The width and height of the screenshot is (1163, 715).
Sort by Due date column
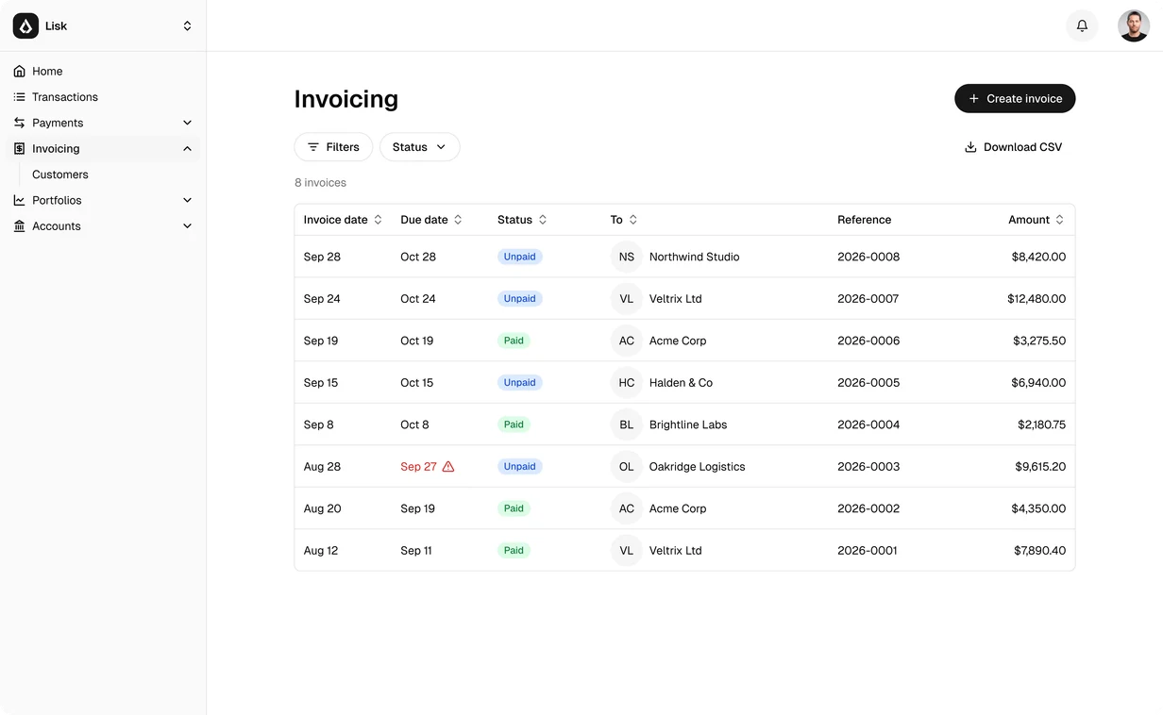pyautogui.click(x=431, y=220)
